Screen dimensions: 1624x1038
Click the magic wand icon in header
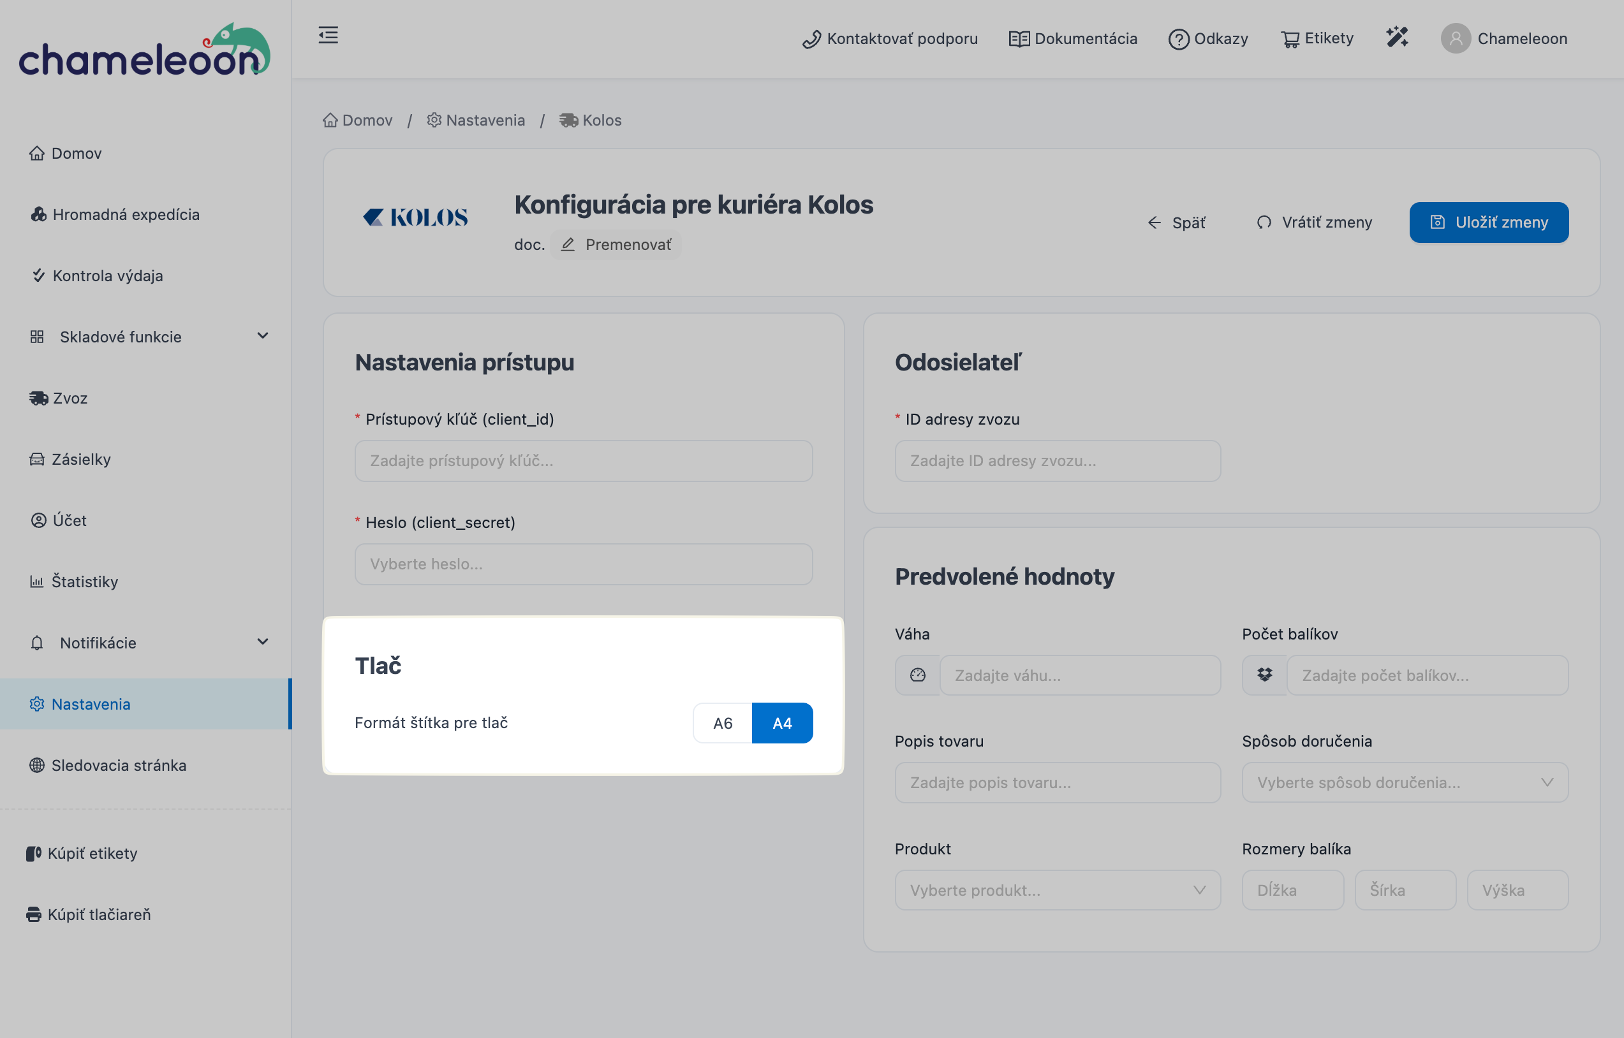[x=1397, y=37]
